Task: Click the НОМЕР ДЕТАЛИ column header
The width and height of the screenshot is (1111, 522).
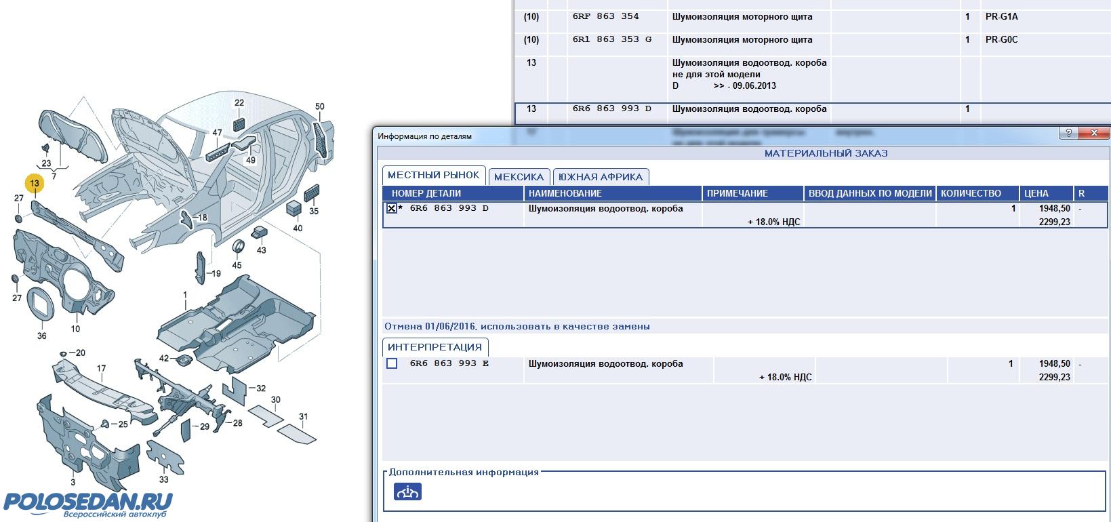Action: point(426,193)
